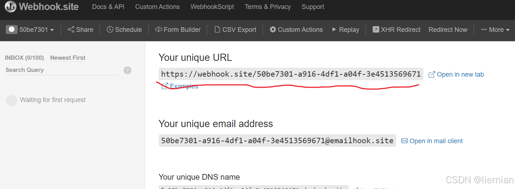This screenshot has height=189, width=515.
Task: Click the search query help icon
Action: [x=127, y=70]
